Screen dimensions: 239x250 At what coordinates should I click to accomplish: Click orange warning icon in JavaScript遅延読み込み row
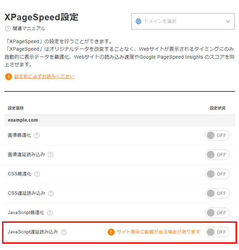click(111, 232)
